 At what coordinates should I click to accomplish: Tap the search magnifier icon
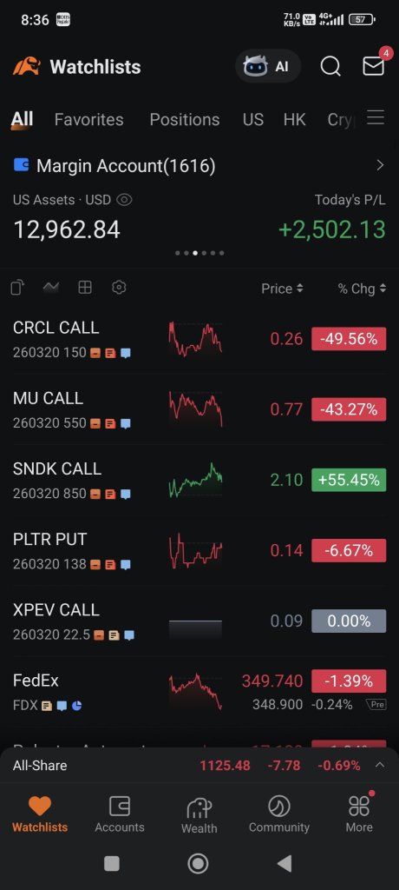[x=330, y=66]
